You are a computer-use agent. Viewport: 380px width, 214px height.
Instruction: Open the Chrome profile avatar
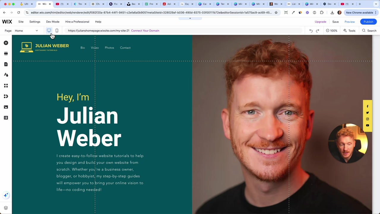point(339,12)
